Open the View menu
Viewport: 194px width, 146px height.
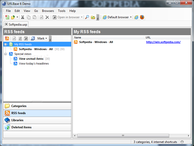[x=27, y=11]
